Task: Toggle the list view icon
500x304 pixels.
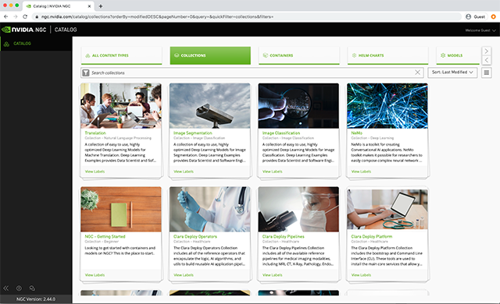Action: pos(486,72)
